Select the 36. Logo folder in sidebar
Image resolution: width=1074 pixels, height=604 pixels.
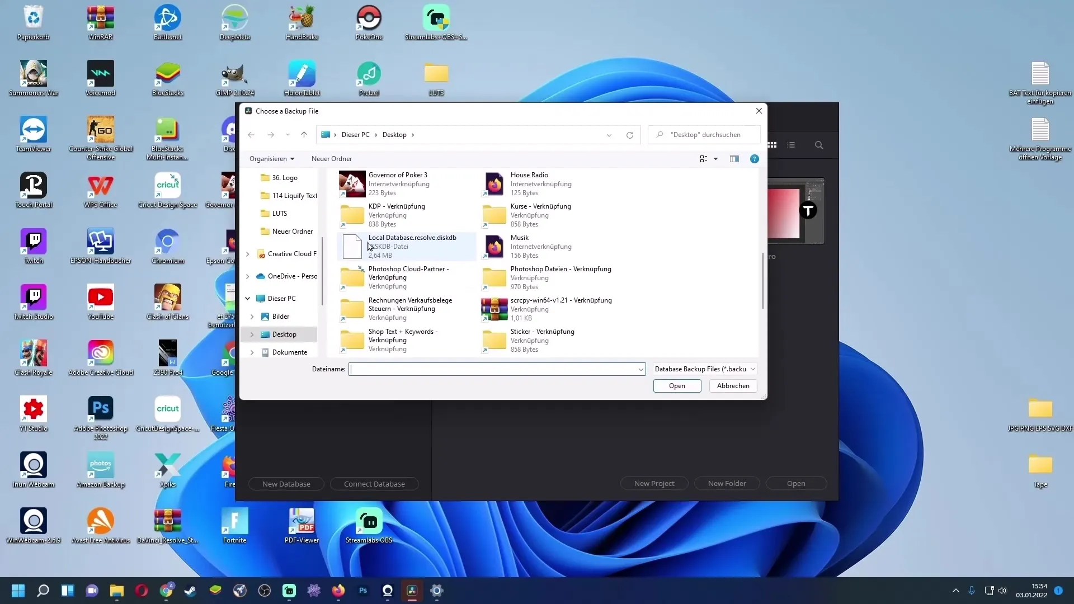coord(285,178)
